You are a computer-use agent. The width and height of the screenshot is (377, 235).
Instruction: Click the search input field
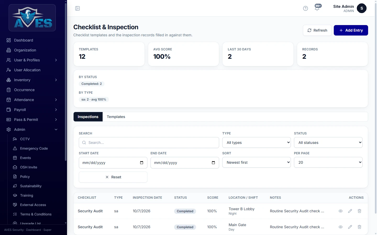coord(149,143)
